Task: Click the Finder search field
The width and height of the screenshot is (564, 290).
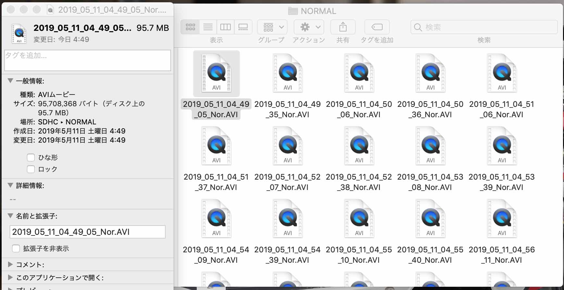Action: pyautogui.click(x=484, y=27)
